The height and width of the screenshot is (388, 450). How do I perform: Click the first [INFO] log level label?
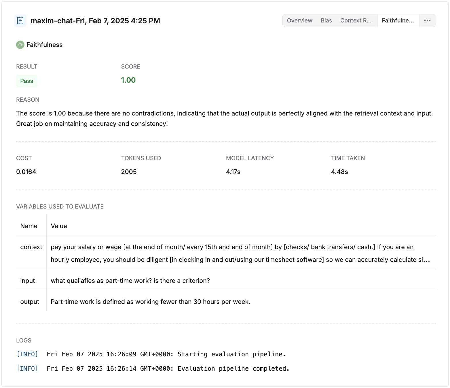point(27,354)
